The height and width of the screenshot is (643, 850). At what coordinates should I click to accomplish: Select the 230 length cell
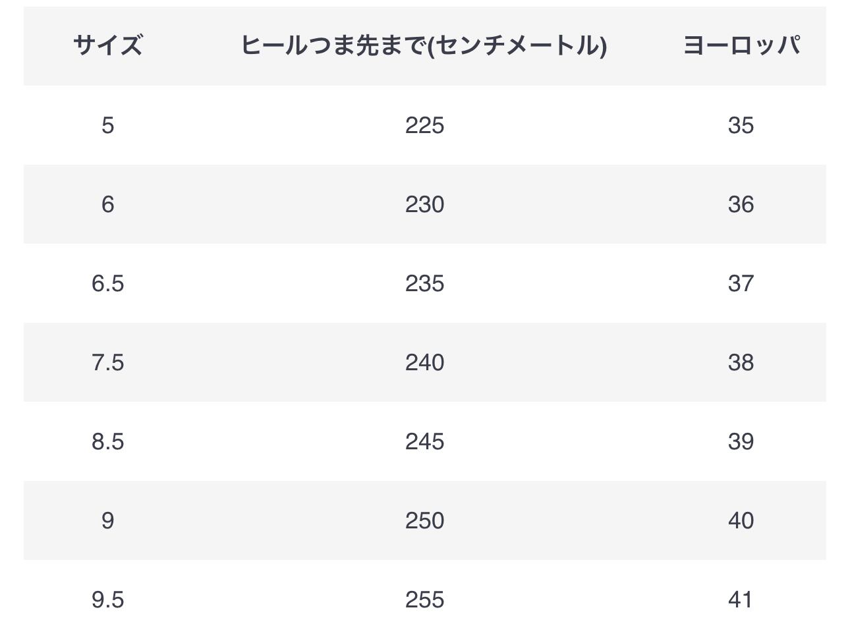[424, 204]
